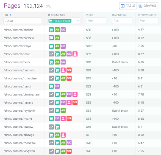Select the 5.57 score in the reykjavik row

(x=141, y=110)
